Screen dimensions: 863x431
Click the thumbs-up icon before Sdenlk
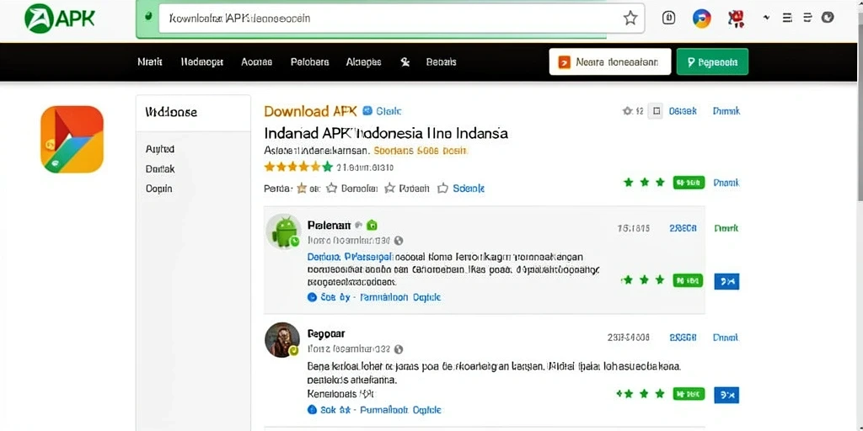[442, 188]
